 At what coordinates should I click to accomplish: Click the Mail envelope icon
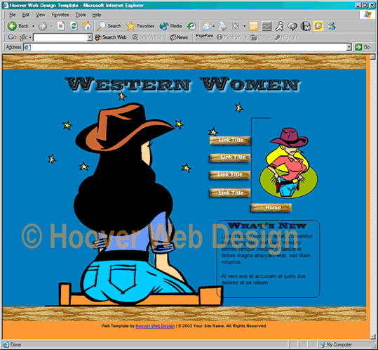click(x=207, y=26)
